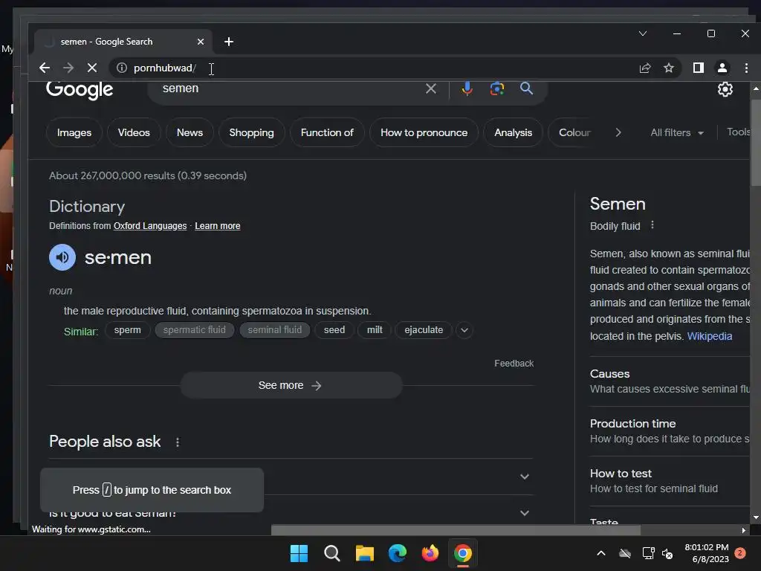Image resolution: width=761 pixels, height=571 pixels.
Task: Select the spermatic fluid synonym chip
Action: [x=194, y=330]
